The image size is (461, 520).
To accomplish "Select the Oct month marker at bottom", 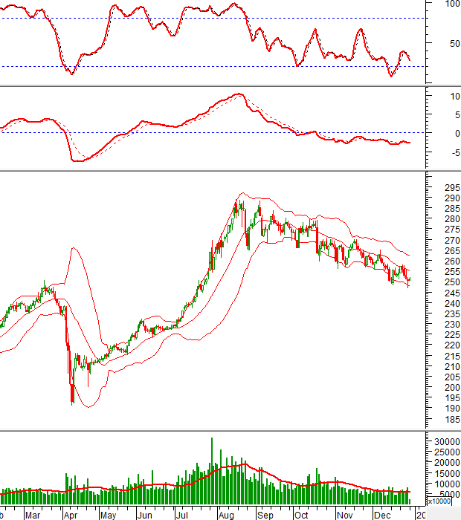I will (302, 513).
